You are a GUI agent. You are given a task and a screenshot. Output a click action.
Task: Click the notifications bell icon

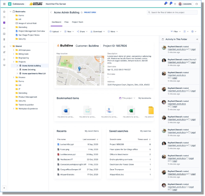coord(165,4)
